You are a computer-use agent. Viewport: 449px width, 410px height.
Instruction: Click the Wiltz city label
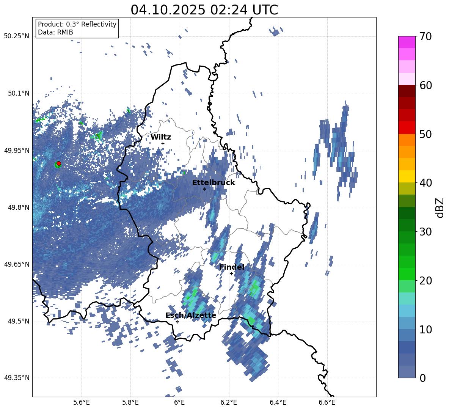pos(161,137)
